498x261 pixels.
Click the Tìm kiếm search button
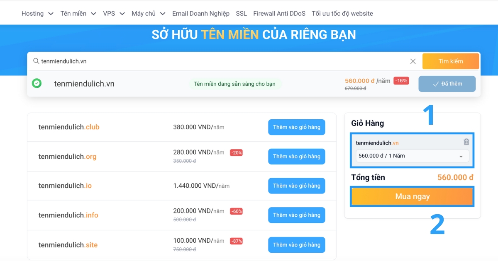pyautogui.click(x=451, y=61)
